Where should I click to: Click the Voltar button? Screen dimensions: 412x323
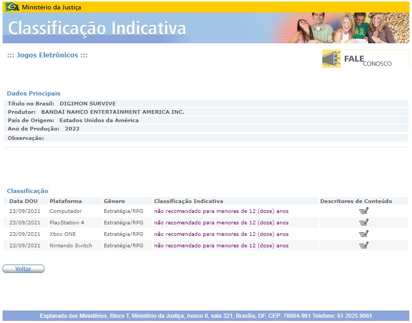(x=23, y=269)
